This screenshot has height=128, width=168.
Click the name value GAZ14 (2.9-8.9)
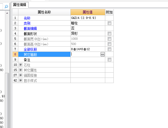click(x=84, y=18)
